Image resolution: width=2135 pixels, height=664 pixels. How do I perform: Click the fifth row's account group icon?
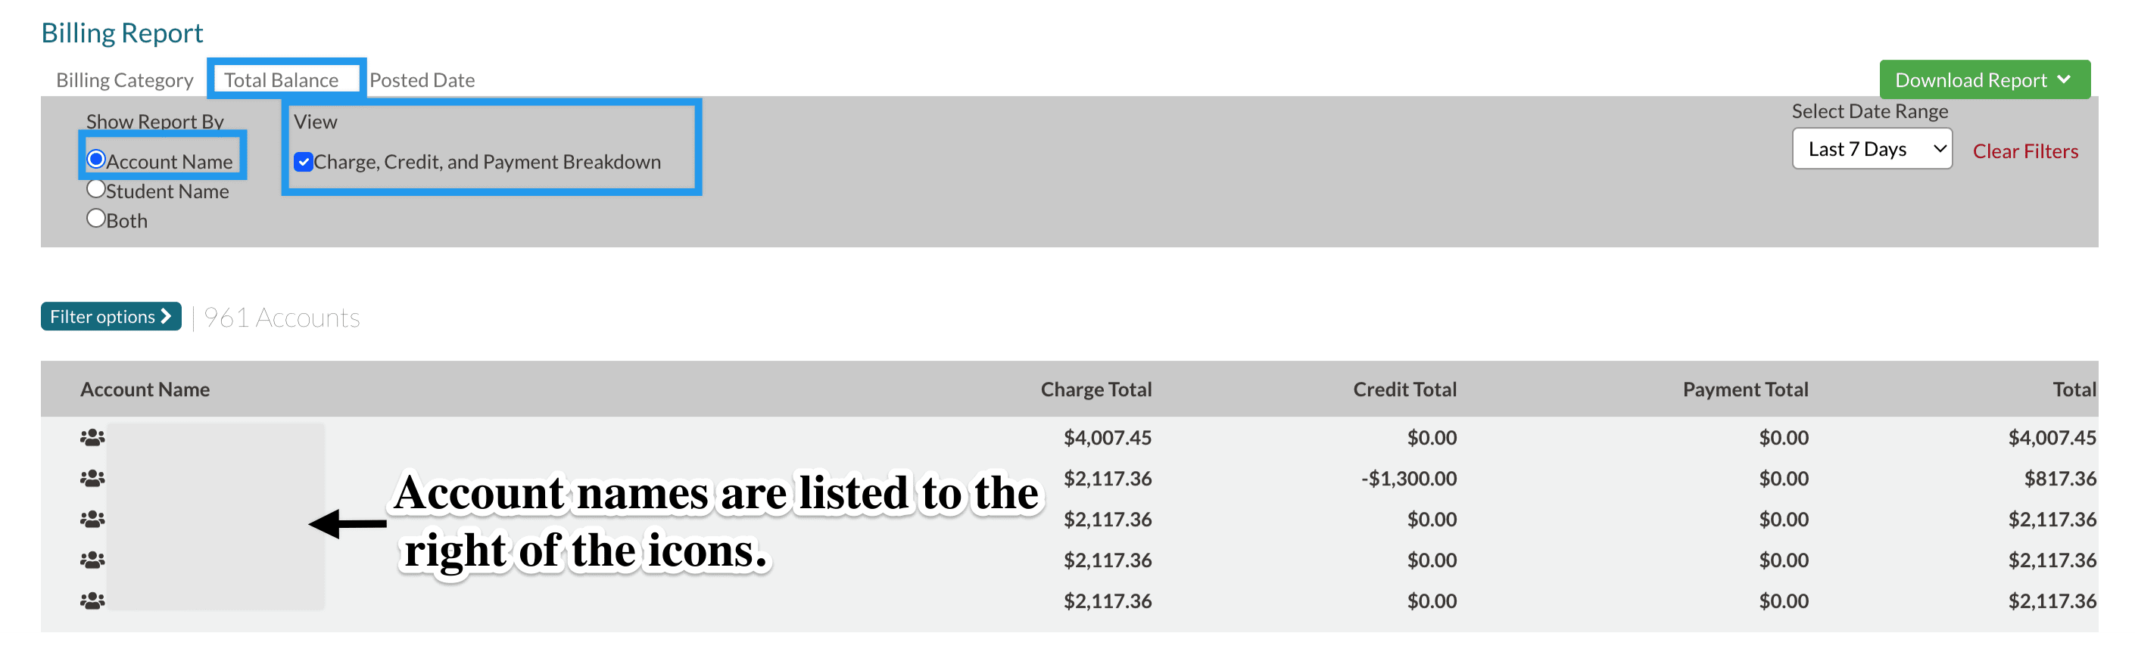click(x=92, y=600)
